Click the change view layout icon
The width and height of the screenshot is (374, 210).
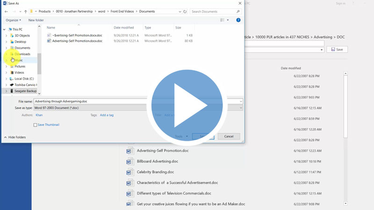[223, 20]
